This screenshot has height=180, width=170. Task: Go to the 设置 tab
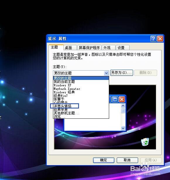(123, 48)
